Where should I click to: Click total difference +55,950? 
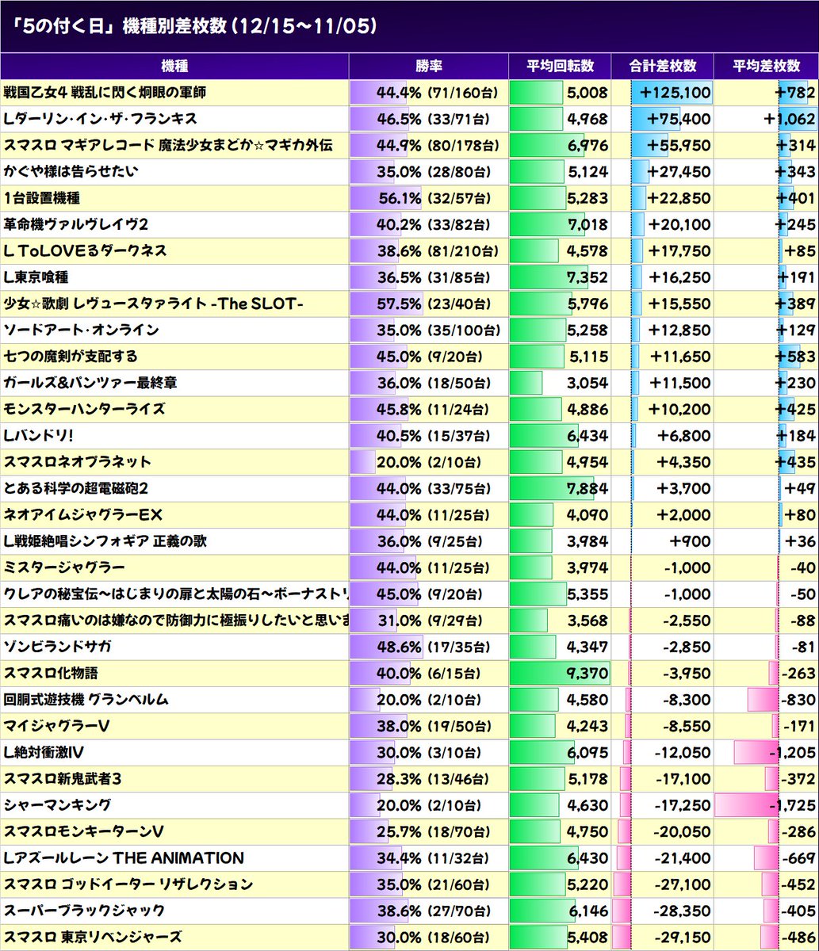pyautogui.click(x=679, y=146)
